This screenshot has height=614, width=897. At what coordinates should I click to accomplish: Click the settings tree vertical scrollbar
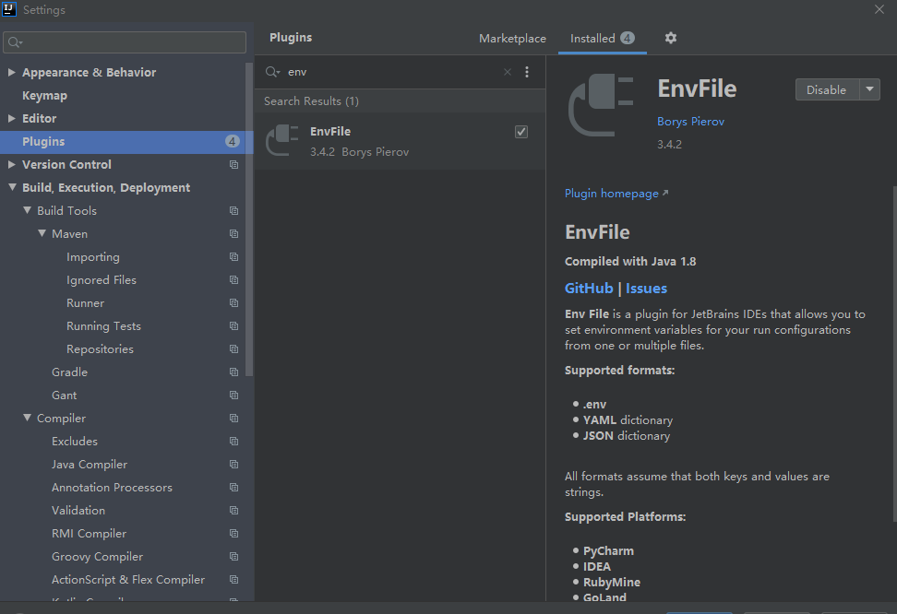249,219
